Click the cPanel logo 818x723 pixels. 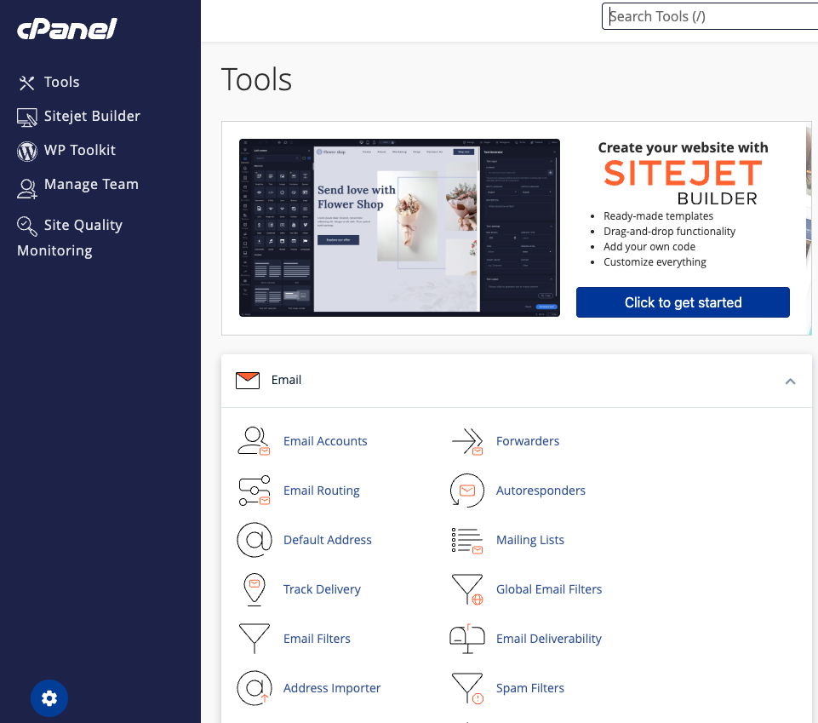click(66, 28)
